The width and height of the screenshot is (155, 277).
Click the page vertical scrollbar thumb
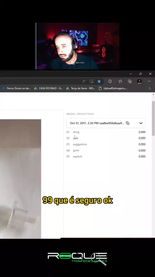pyautogui.click(x=153, y=118)
